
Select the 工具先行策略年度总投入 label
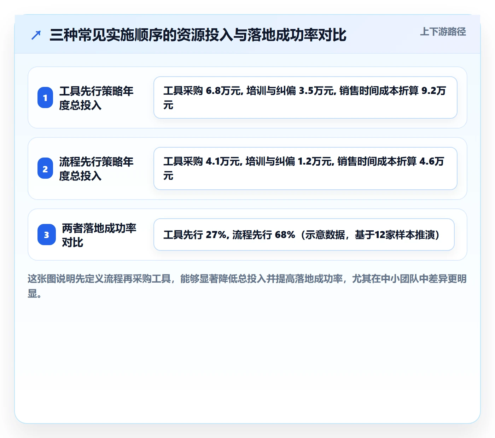(96, 98)
